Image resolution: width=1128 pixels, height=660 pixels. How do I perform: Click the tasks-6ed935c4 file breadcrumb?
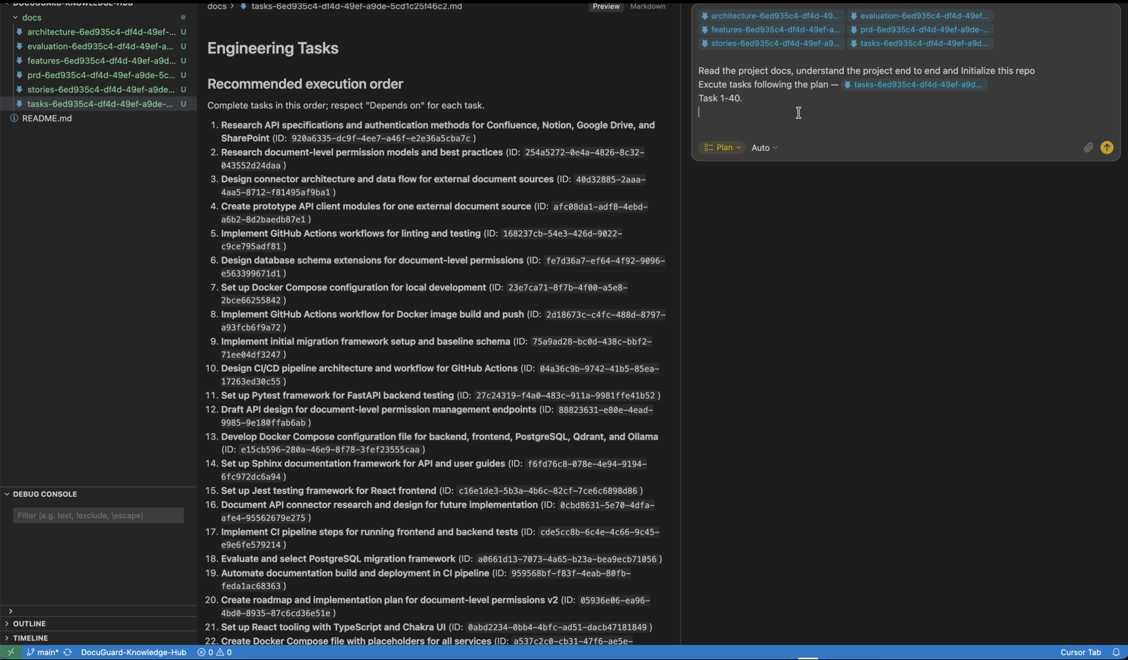click(x=356, y=6)
